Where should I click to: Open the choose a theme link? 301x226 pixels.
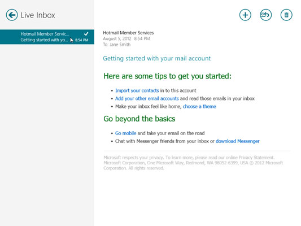199,106
